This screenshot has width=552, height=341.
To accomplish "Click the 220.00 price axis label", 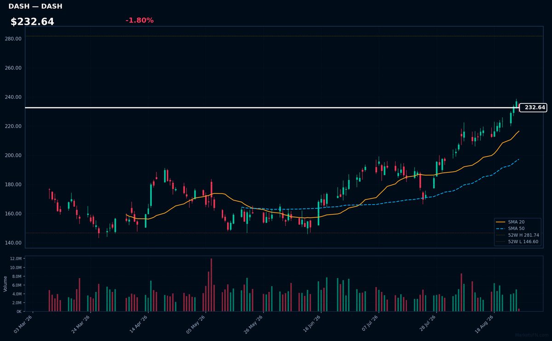I will tap(13, 126).
